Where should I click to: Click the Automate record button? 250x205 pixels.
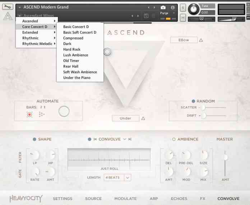29,115
